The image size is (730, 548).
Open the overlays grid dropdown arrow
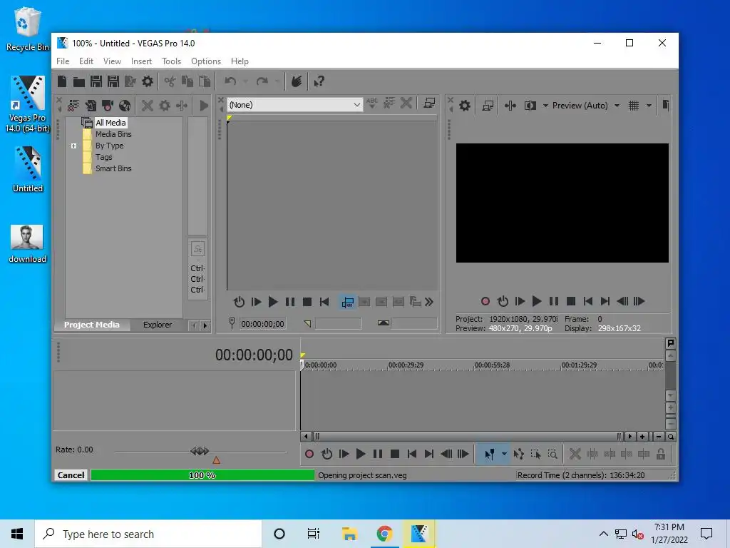tap(649, 106)
